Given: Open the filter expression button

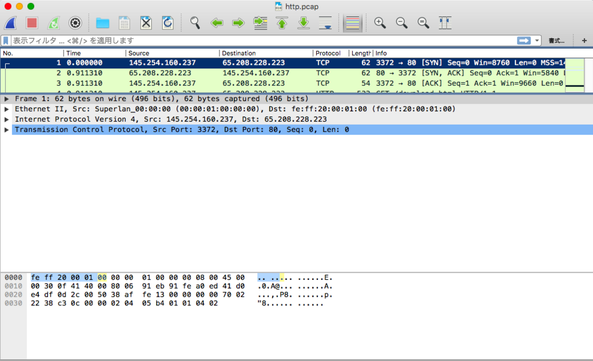Looking at the screenshot, I should (557, 41).
